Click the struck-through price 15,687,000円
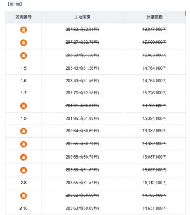Screen dimensions: 190x215 click(x=155, y=170)
